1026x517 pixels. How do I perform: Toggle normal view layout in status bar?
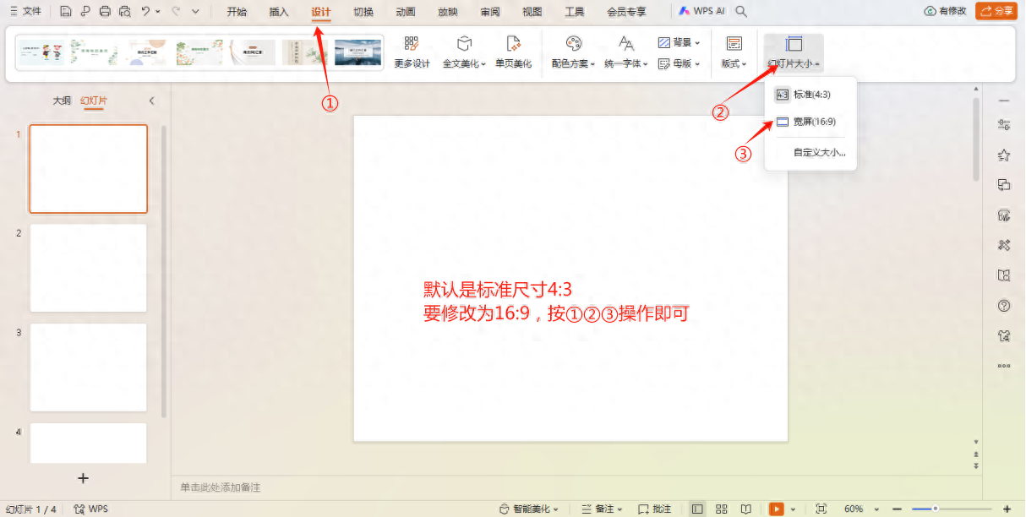pyautogui.click(x=698, y=508)
